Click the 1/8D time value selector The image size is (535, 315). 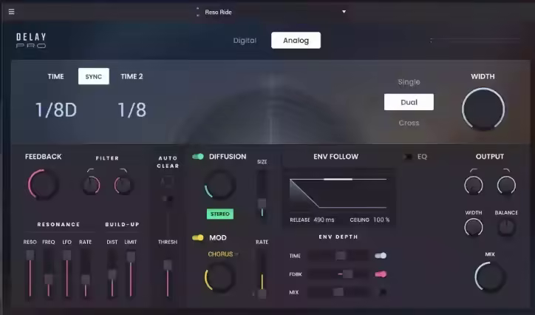coord(55,110)
